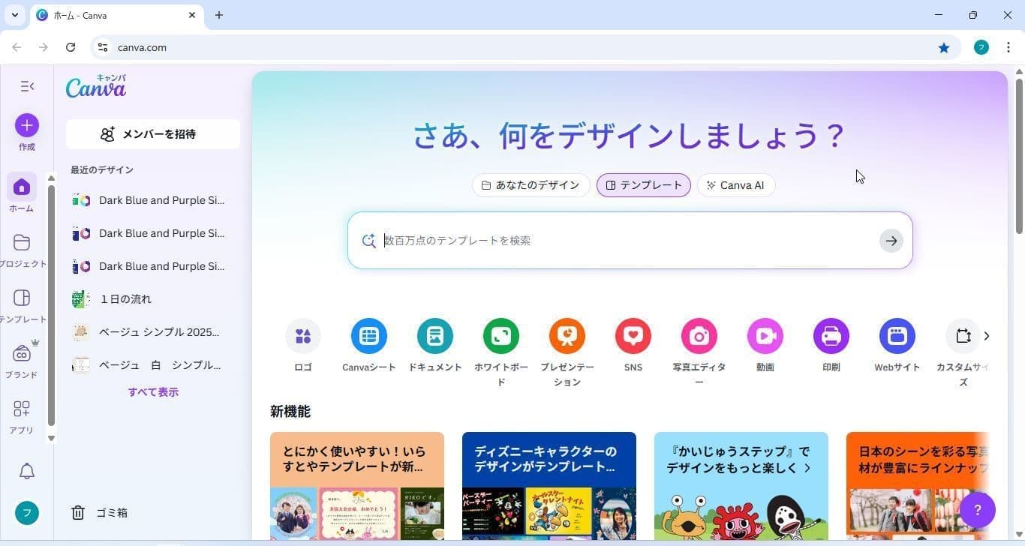This screenshot has height=546, width=1025.
Task: Open the 印刷 category icon
Action: (831, 336)
